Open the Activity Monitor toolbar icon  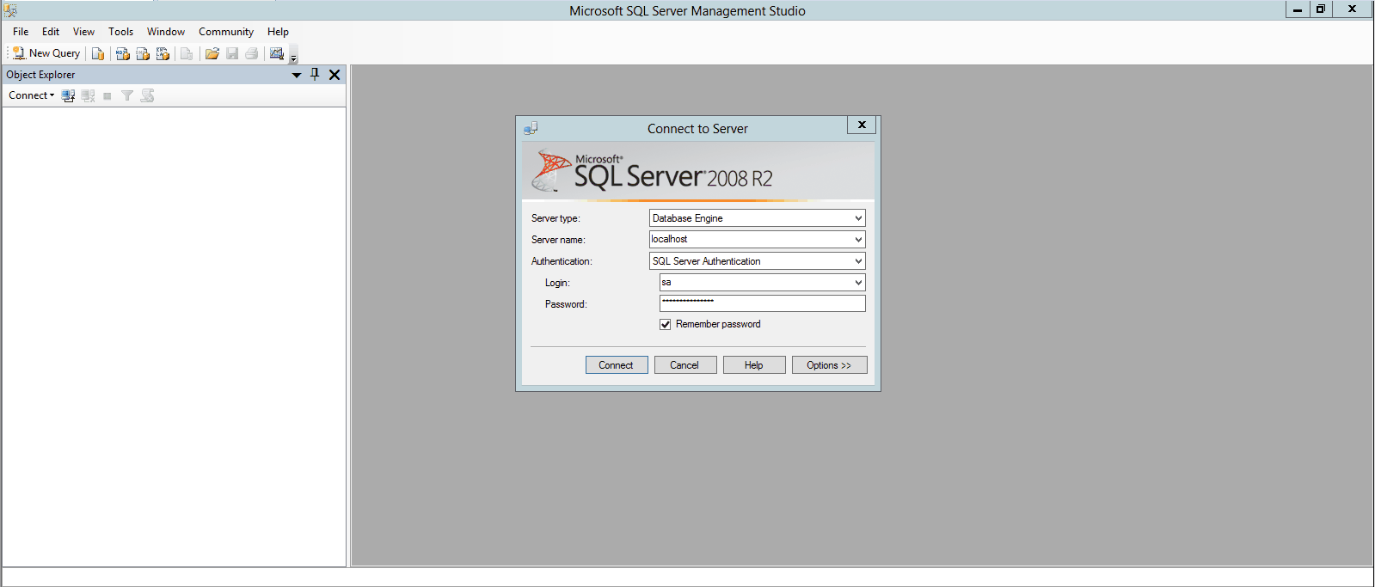[x=277, y=53]
